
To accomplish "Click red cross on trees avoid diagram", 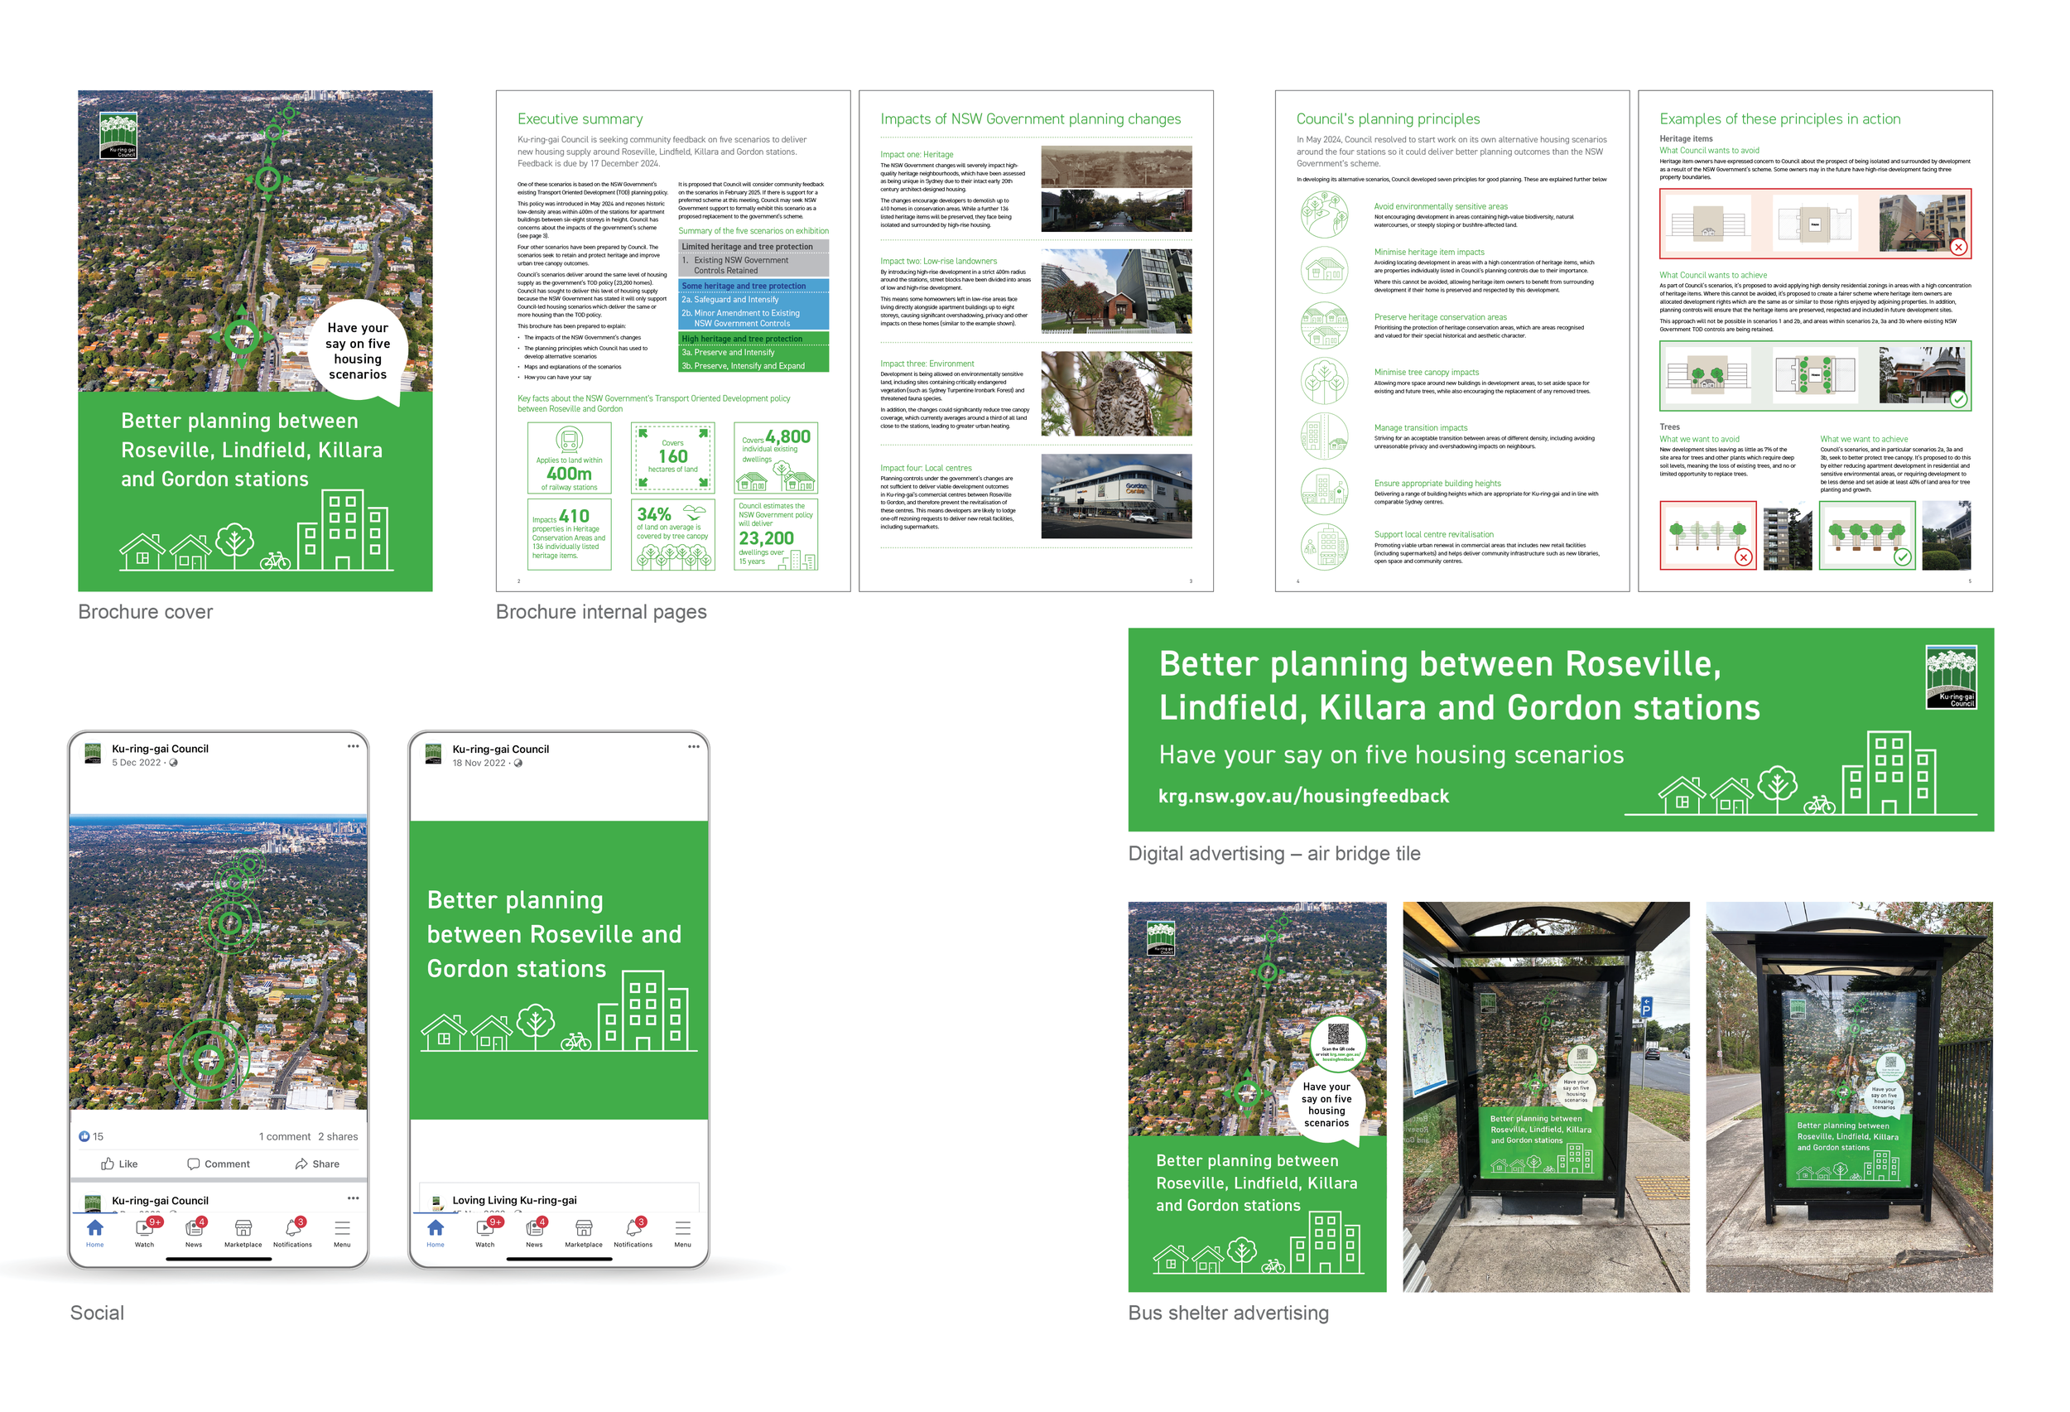I will (1743, 557).
